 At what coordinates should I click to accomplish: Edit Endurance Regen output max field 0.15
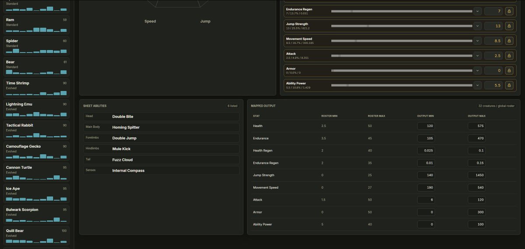click(x=476, y=163)
